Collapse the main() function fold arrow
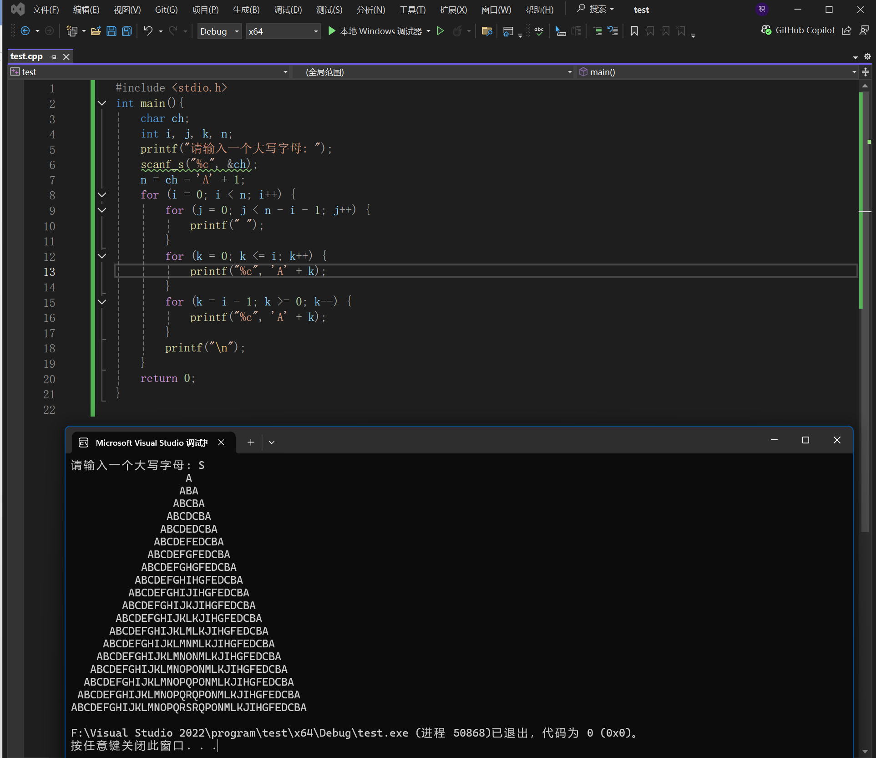This screenshot has width=876, height=758. [x=102, y=103]
